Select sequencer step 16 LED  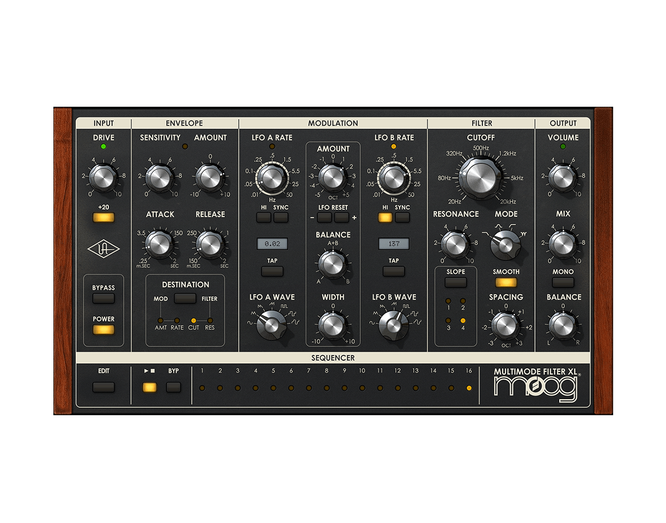(469, 388)
